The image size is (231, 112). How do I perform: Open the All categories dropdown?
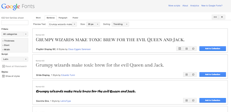15,34
